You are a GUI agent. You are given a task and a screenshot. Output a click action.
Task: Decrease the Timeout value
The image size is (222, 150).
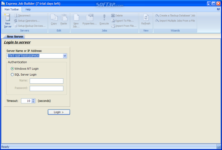[x=33, y=102]
